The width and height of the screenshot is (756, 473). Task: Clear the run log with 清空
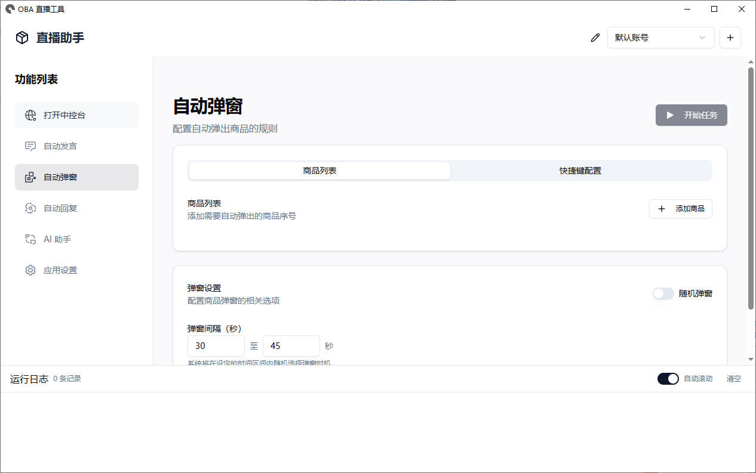pos(734,379)
